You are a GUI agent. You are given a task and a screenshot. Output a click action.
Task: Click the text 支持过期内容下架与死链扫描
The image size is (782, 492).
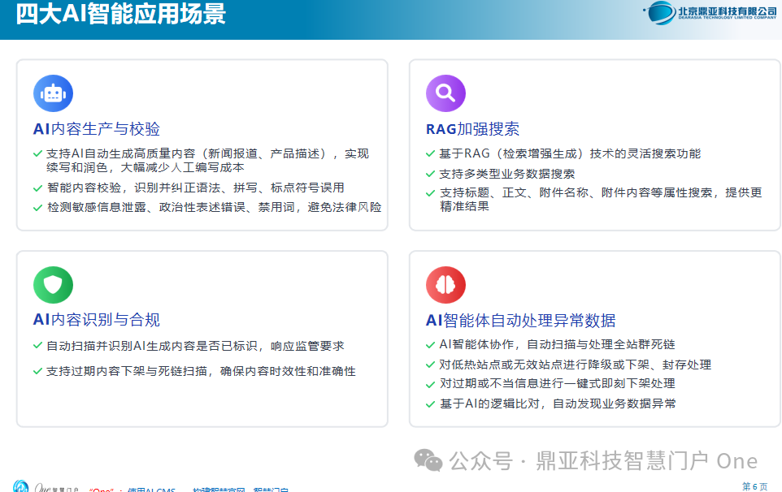(201, 371)
